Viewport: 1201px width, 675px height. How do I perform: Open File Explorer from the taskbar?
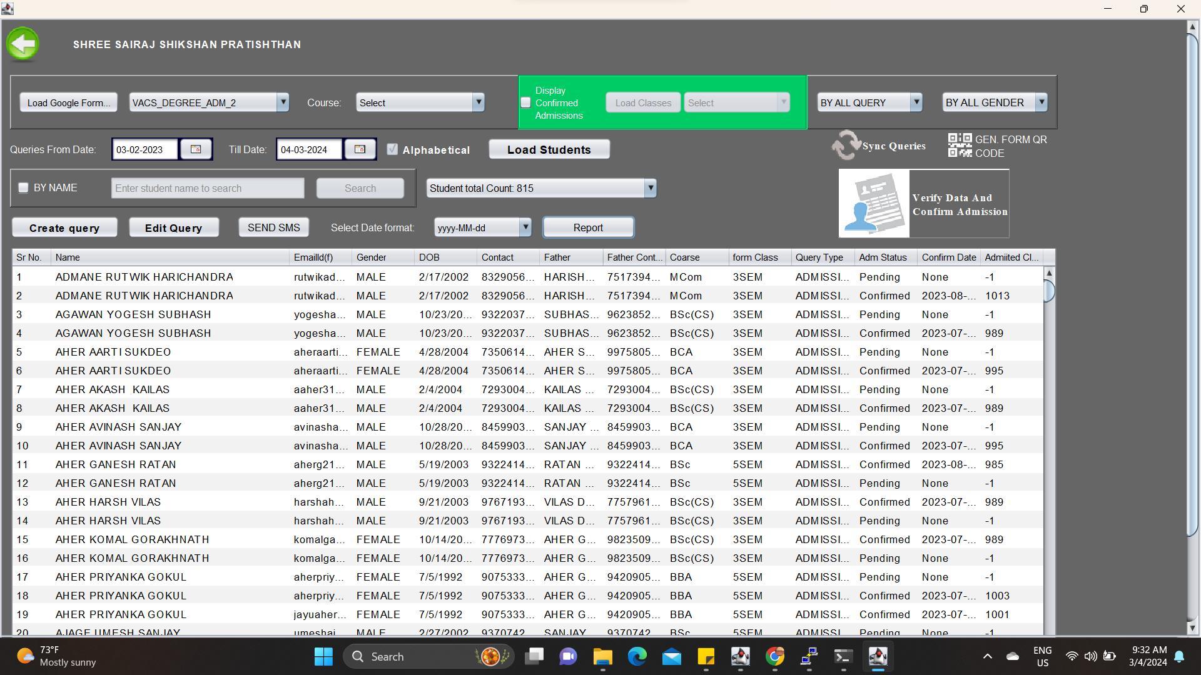[x=602, y=656]
